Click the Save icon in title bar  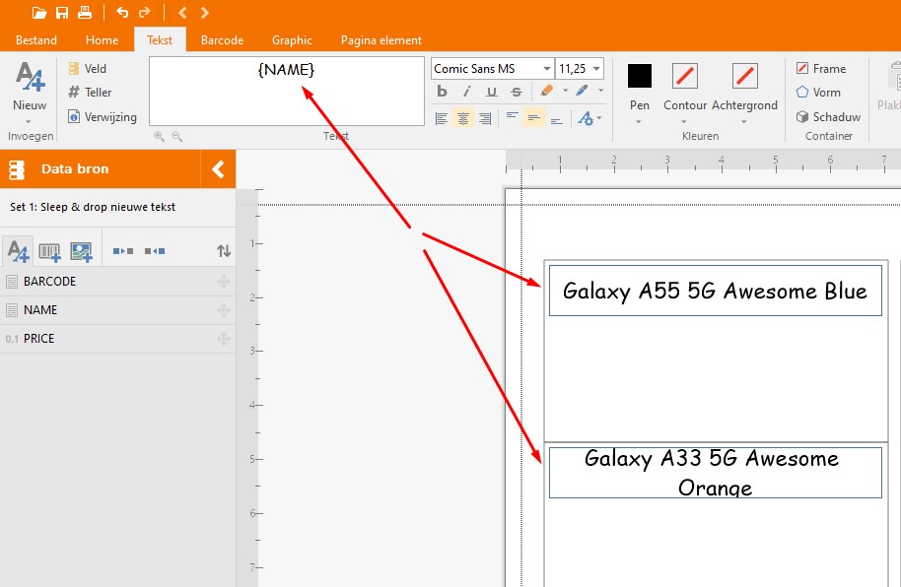point(62,13)
